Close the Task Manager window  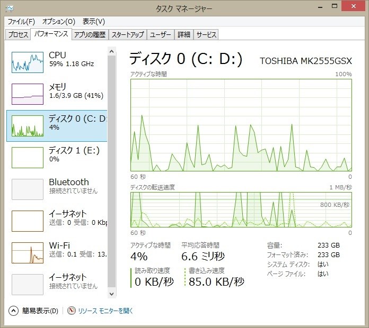pyautogui.click(x=354, y=6)
